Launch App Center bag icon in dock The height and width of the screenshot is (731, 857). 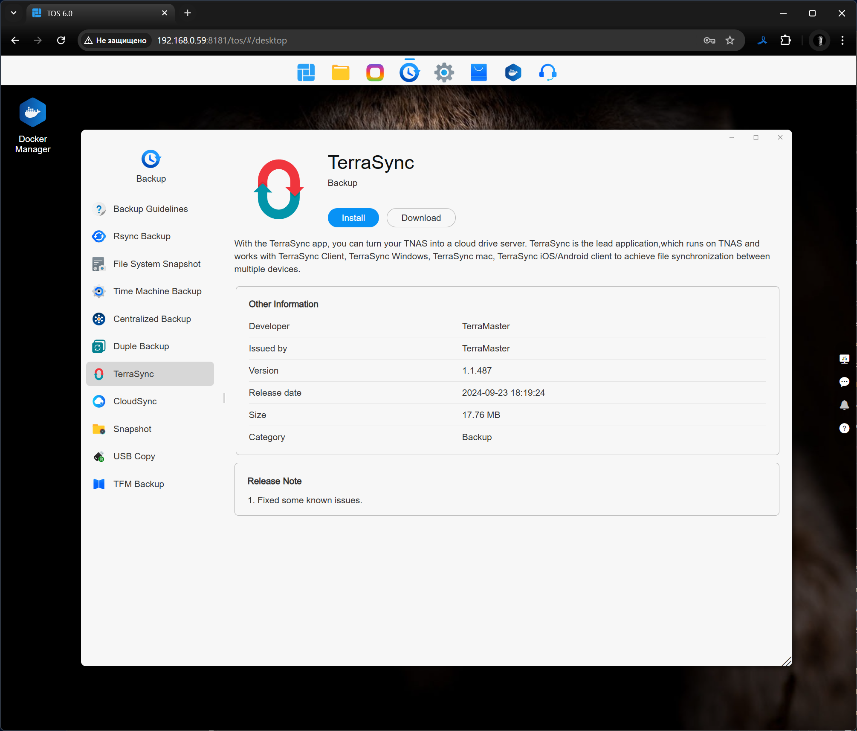pos(478,73)
